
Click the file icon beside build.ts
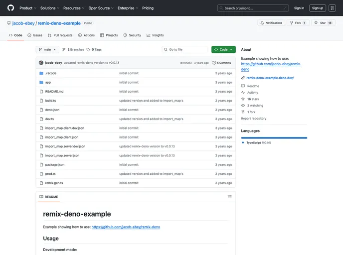click(41, 101)
